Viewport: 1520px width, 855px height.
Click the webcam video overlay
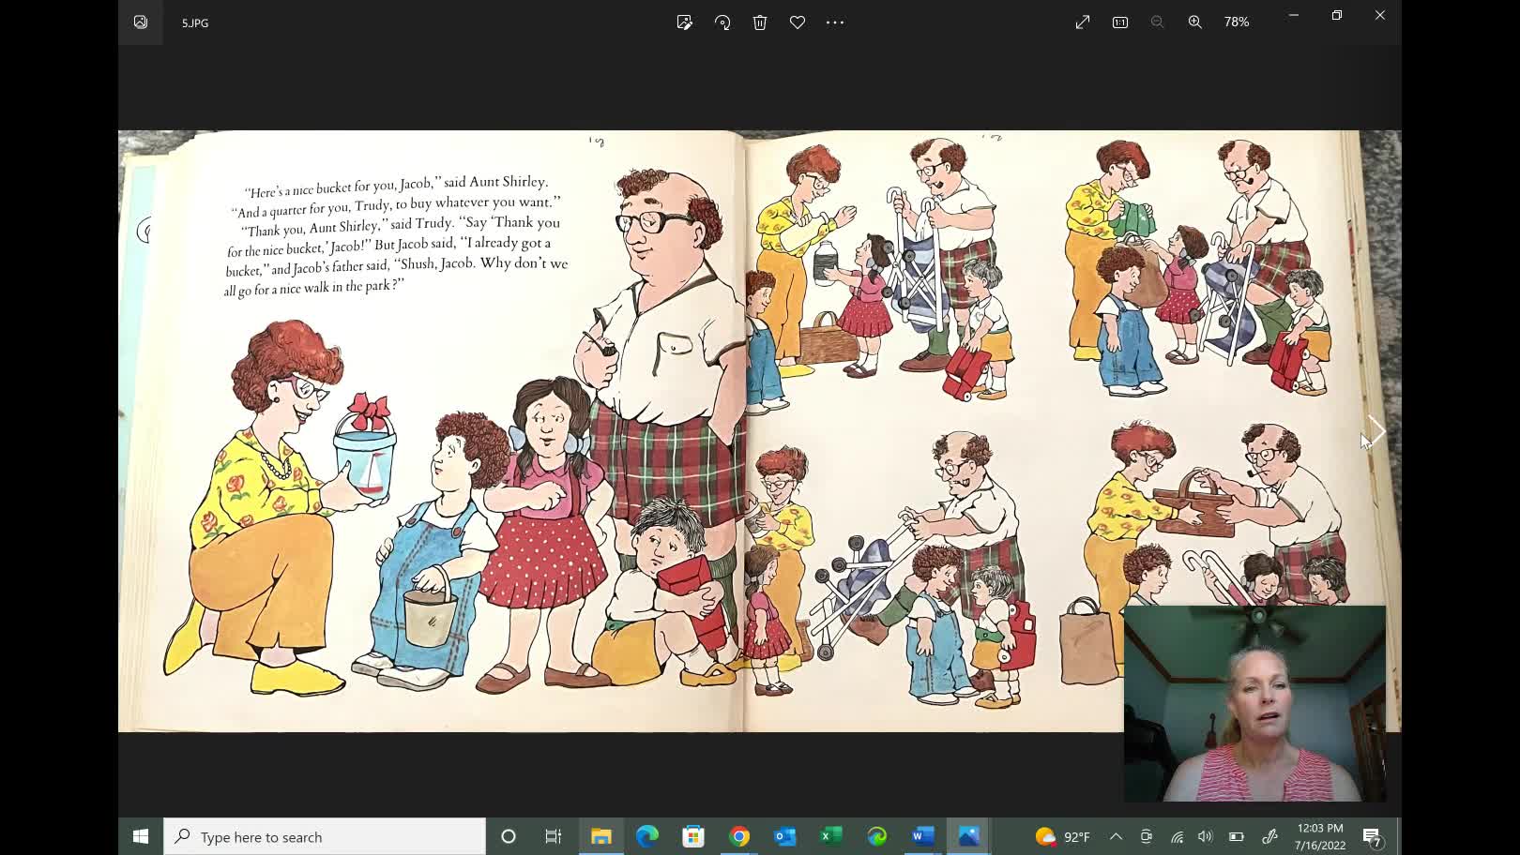point(1255,703)
